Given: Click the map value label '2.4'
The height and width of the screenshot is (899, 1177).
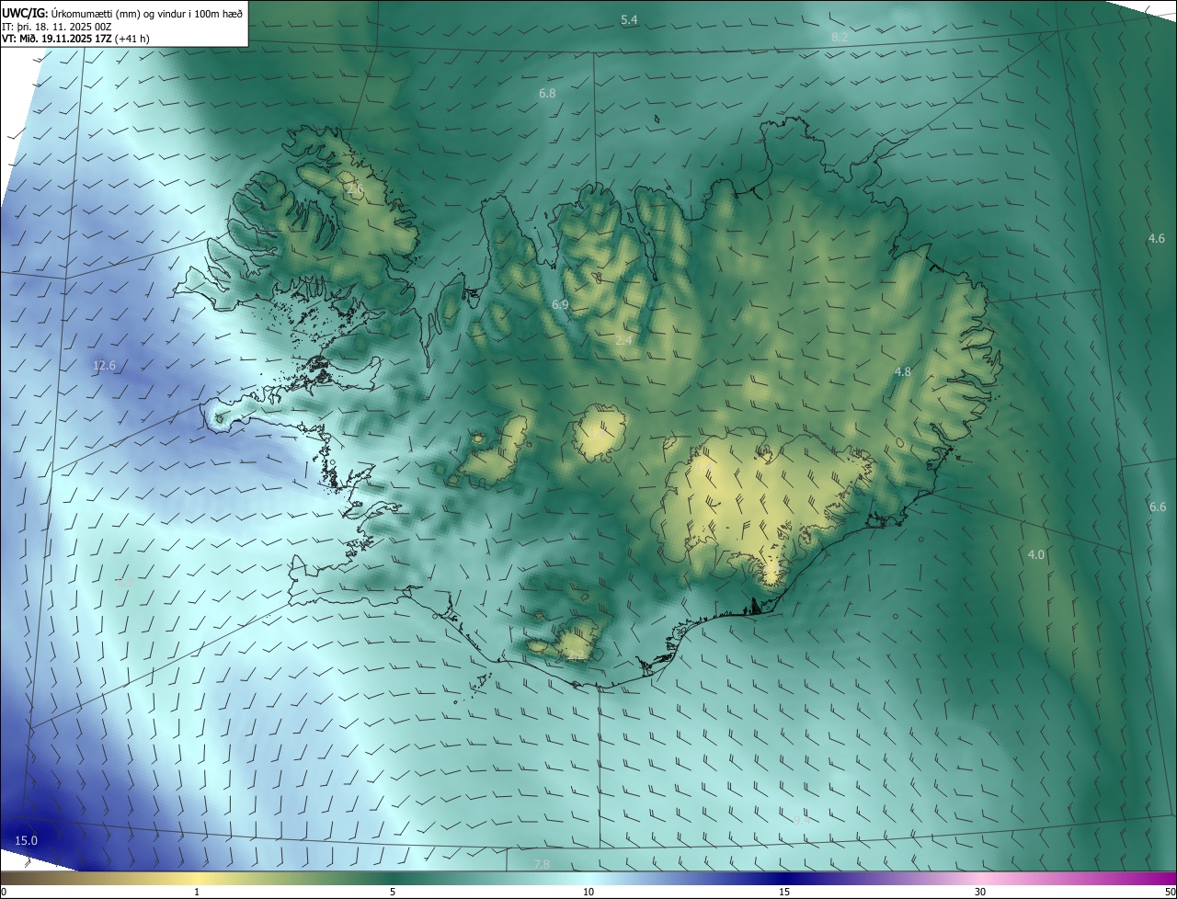Looking at the screenshot, I should coord(623,341).
